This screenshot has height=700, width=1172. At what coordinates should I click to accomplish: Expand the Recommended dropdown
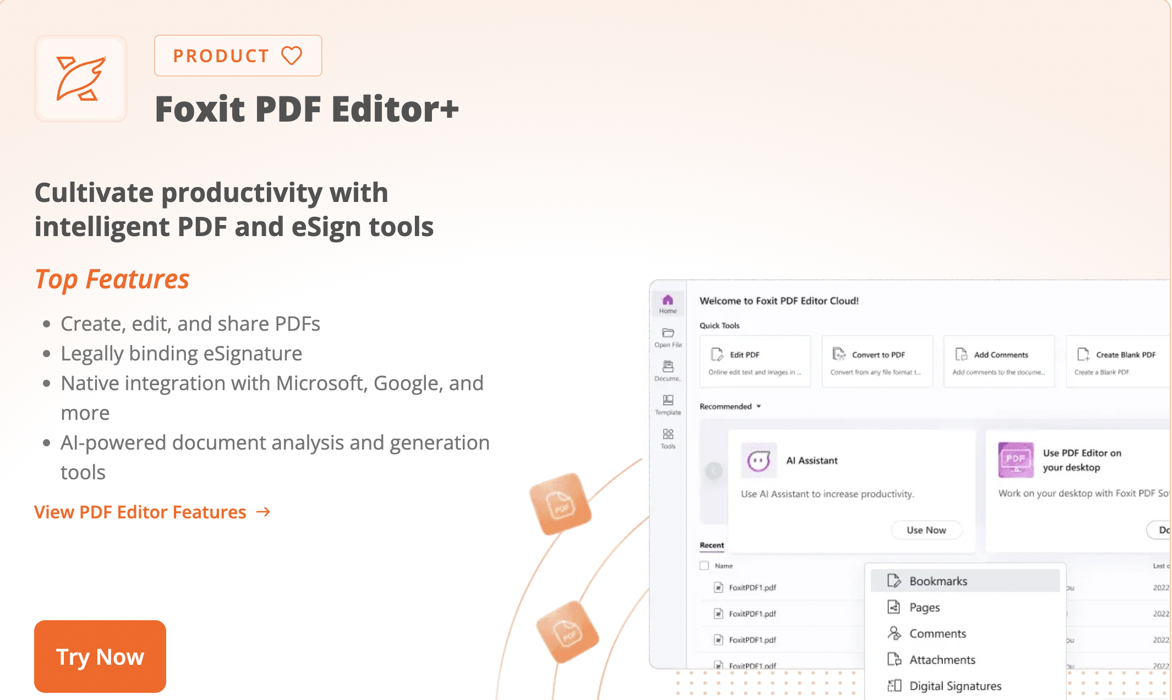click(730, 406)
